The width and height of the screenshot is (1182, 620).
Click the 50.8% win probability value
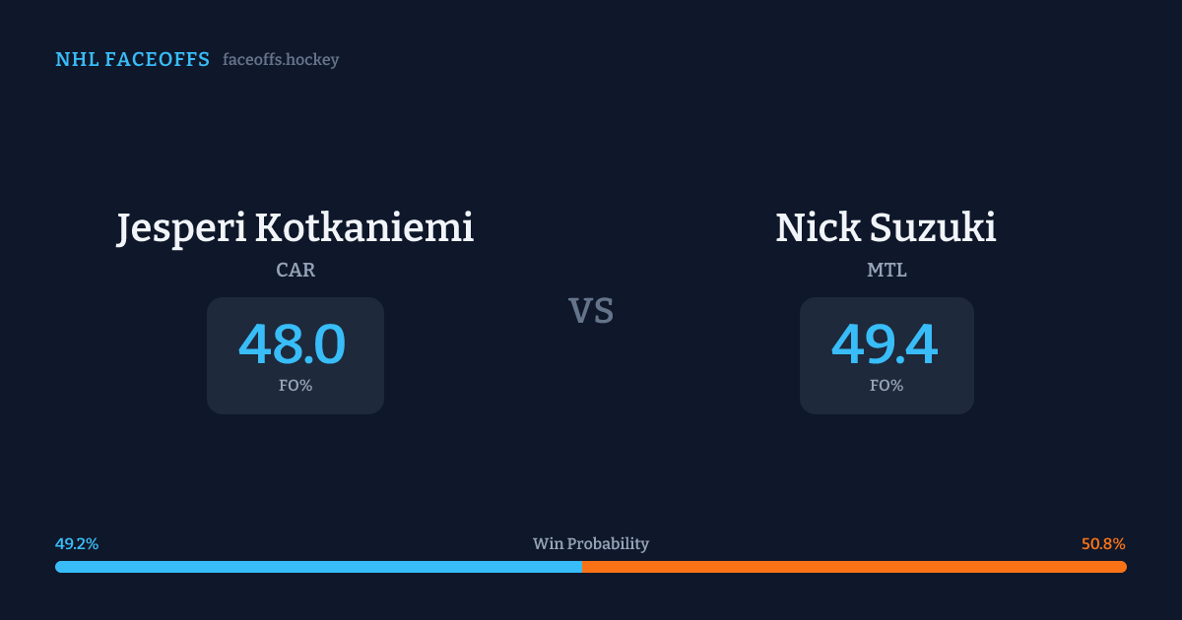coord(1103,544)
